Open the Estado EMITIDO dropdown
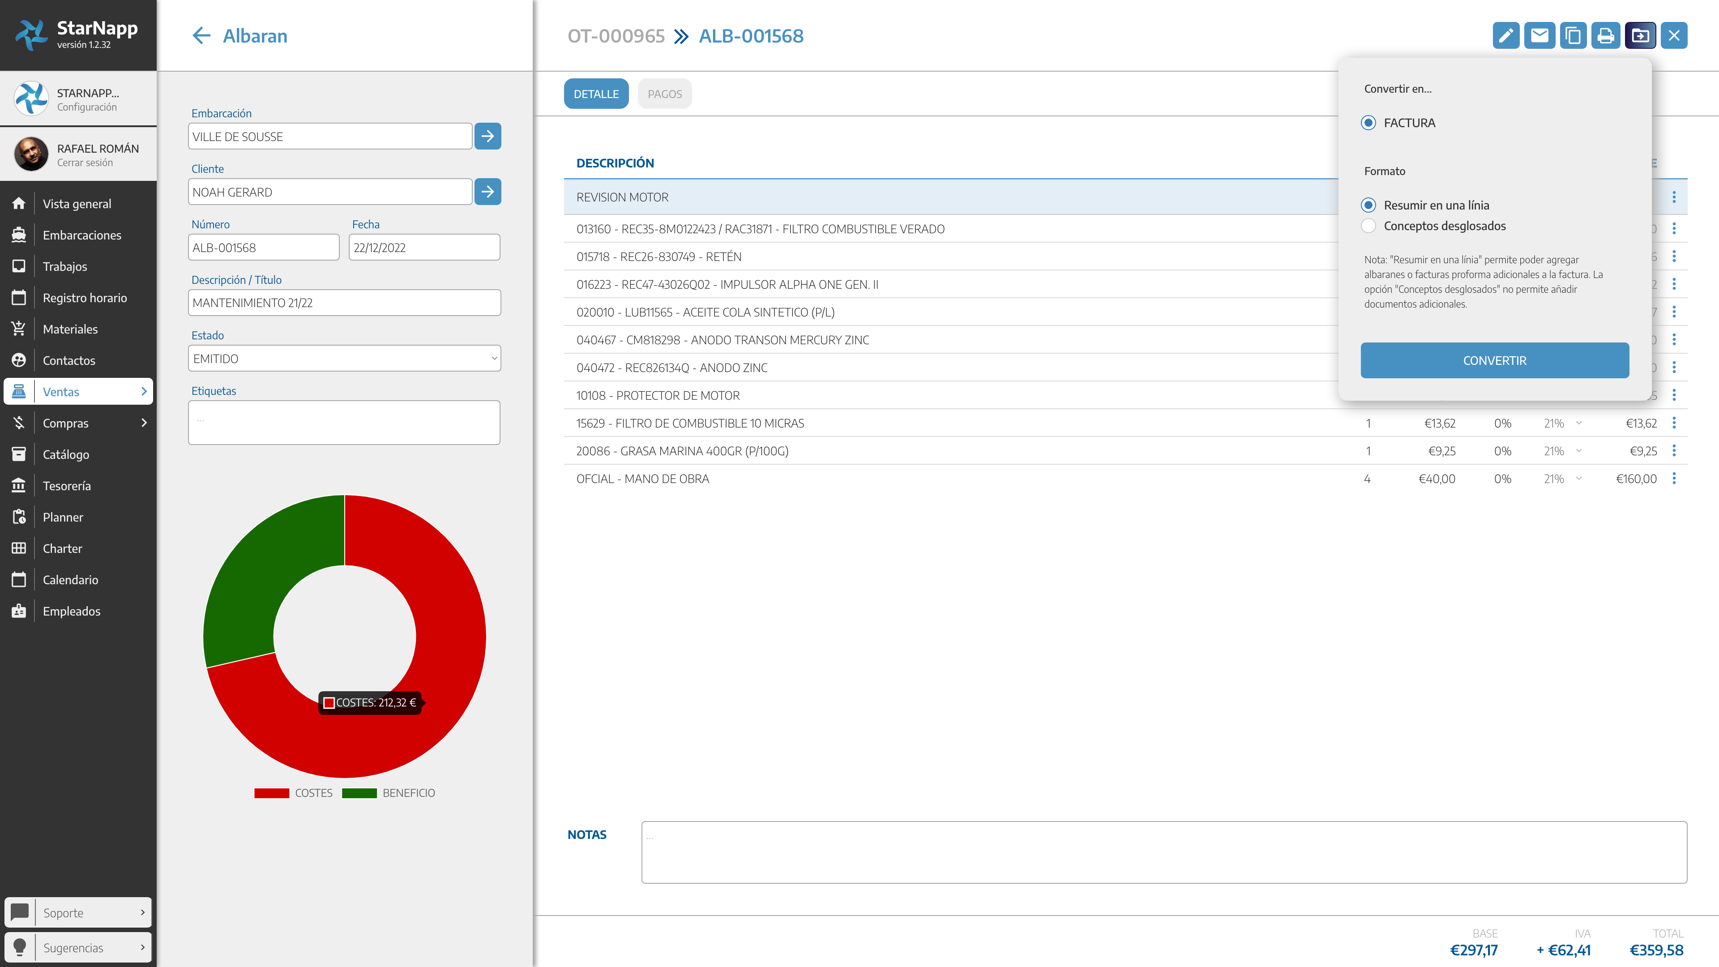The width and height of the screenshot is (1719, 967). [344, 358]
